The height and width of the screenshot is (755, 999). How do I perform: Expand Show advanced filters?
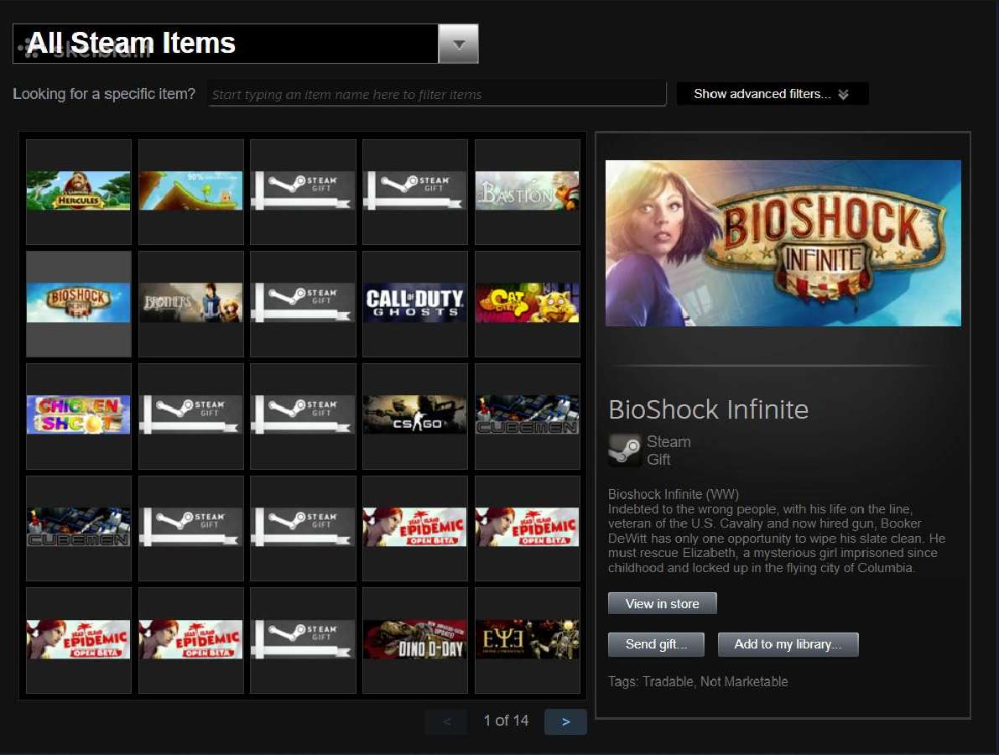(x=773, y=94)
